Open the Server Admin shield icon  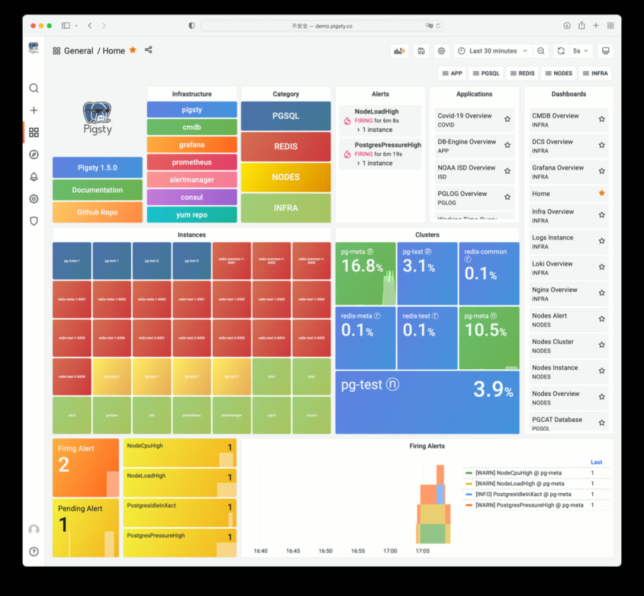point(34,221)
